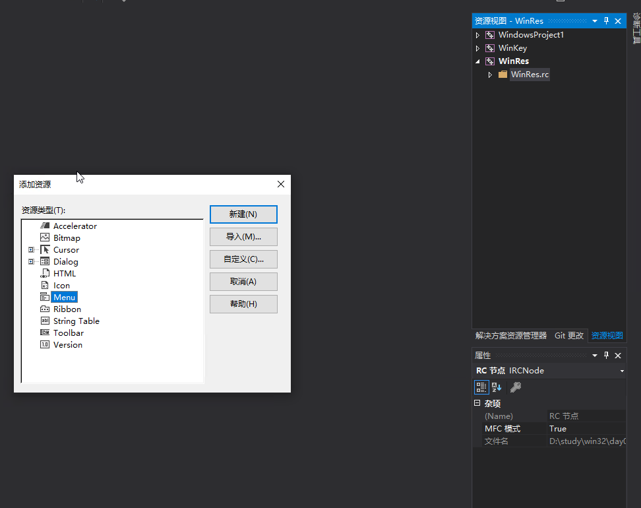641x508 pixels.
Task: Sort properties alphabetically
Action: [497, 387]
